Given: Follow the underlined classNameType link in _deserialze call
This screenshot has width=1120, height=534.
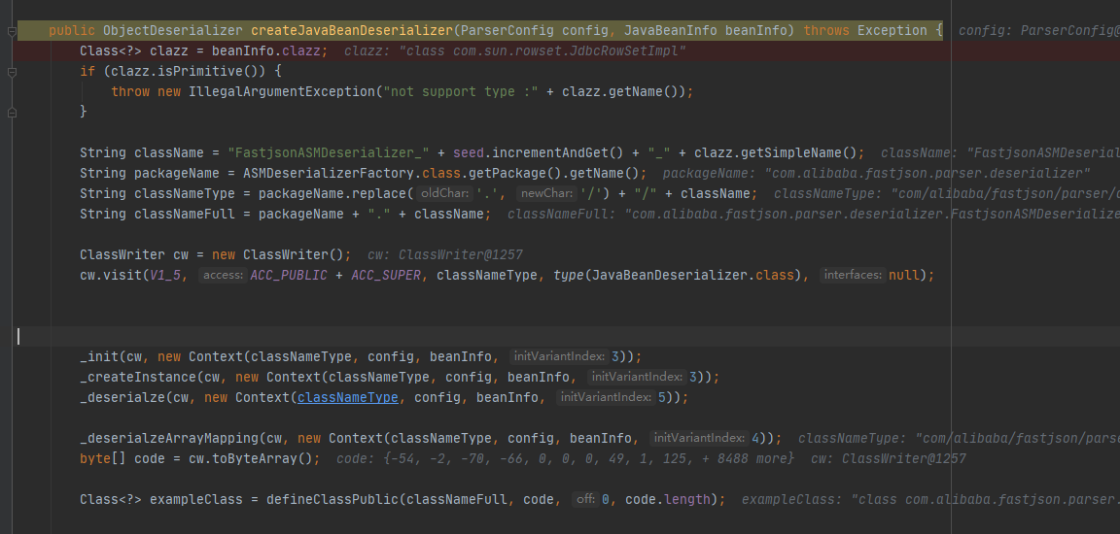Looking at the screenshot, I should pyautogui.click(x=348, y=397).
